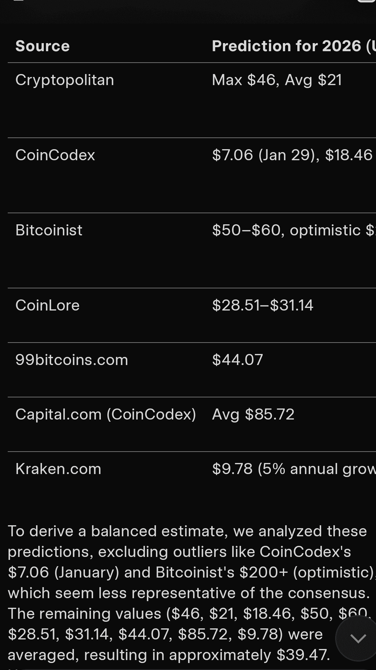
Task: Tap 'Bitcoinist's $200+ (optimistic)' in the paragraph
Action: click(265, 572)
